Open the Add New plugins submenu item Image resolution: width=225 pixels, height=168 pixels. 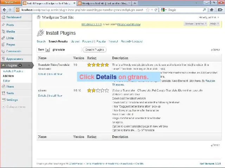(x=8, y=76)
